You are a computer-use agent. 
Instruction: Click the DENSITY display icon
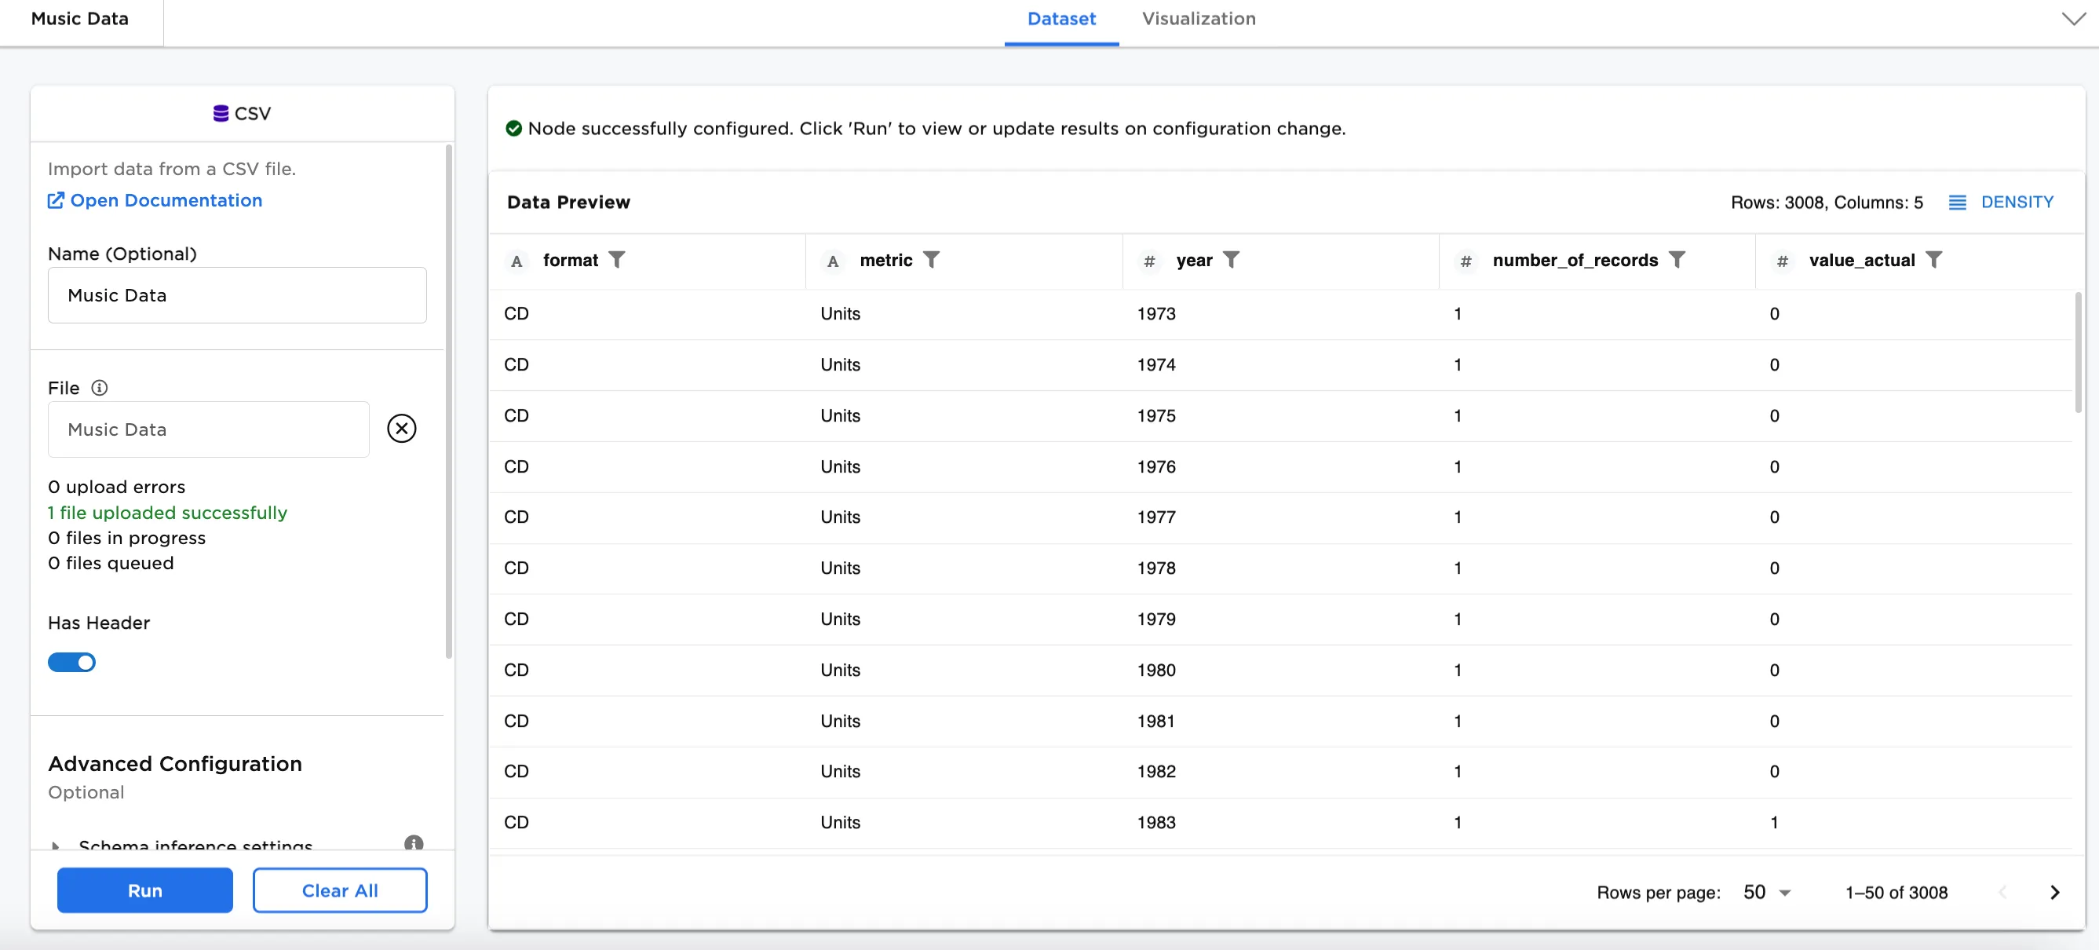point(1958,202)
